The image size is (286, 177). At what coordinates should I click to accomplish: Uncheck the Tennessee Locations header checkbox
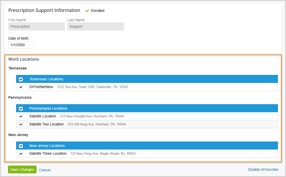(21, 79)
